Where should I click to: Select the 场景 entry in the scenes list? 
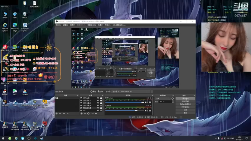(67, 98)
